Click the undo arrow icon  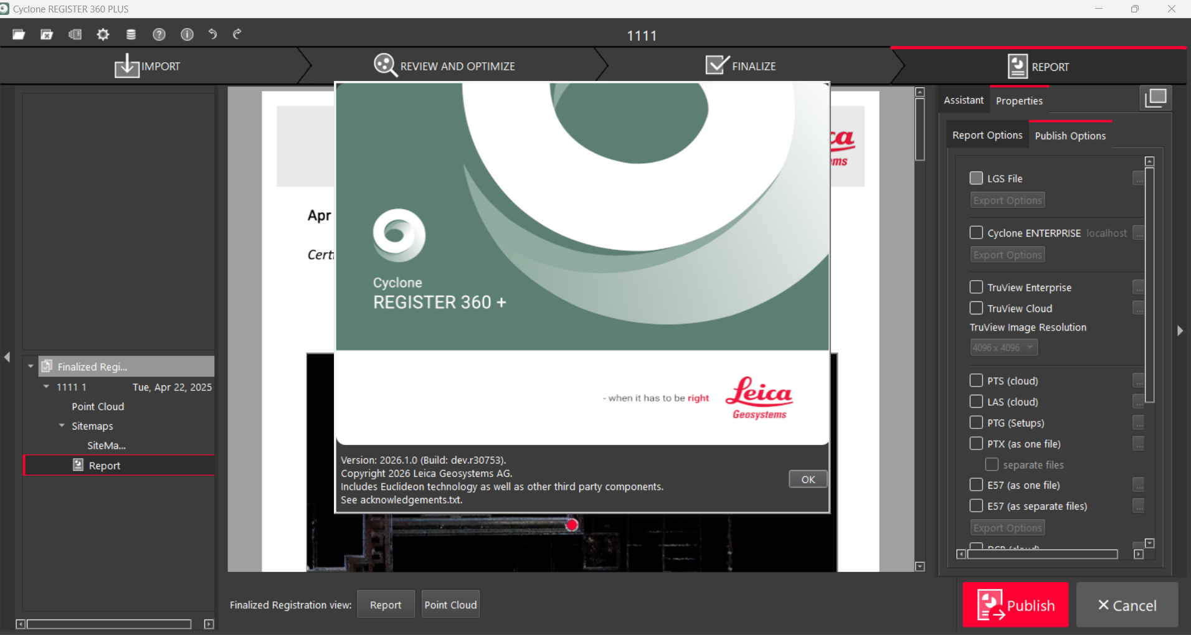[213, 34]
